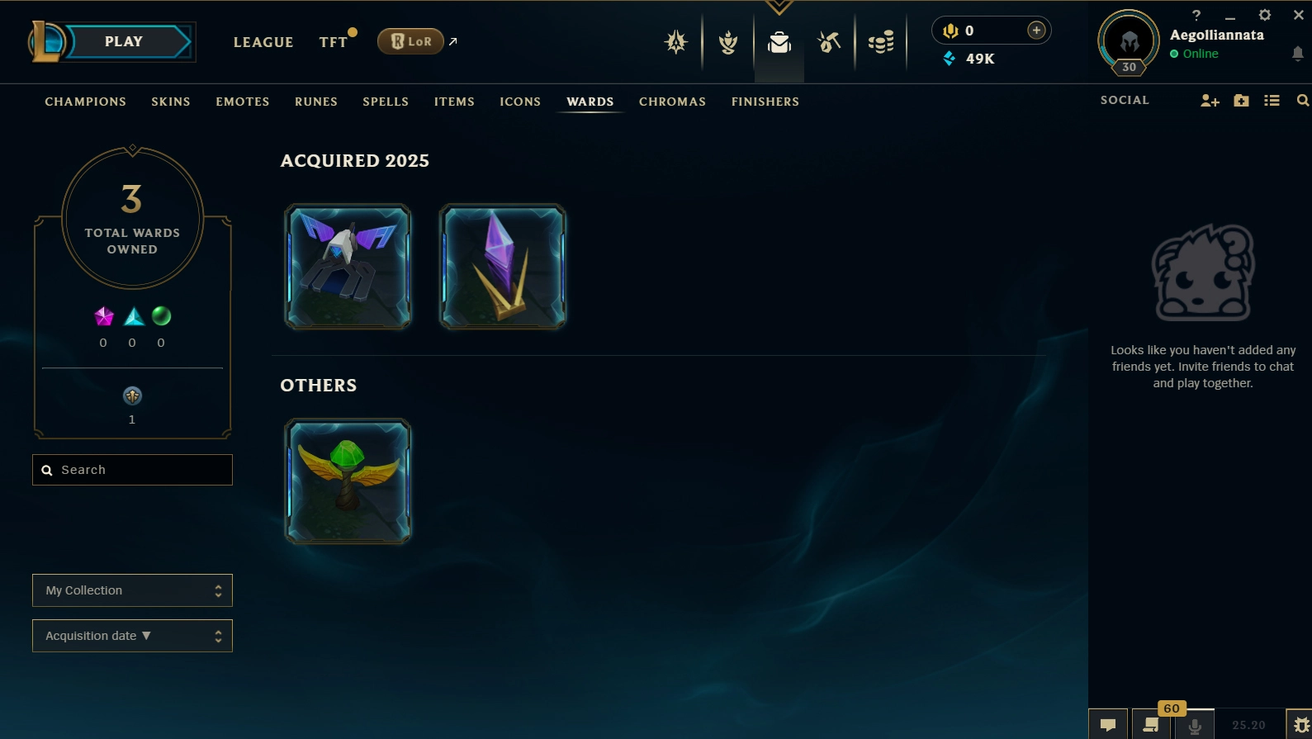Click the friend list view icon

1272,101
